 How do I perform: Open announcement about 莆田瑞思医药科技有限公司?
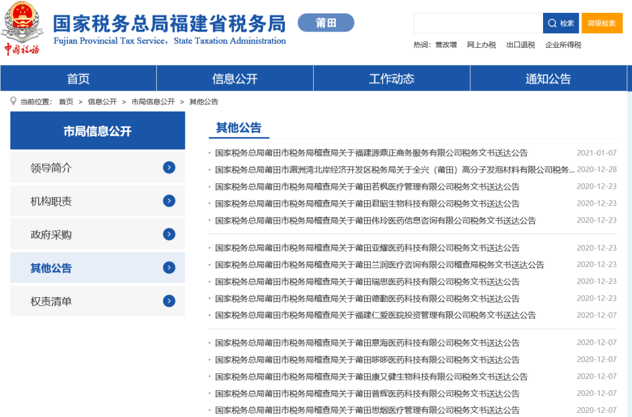367,282
